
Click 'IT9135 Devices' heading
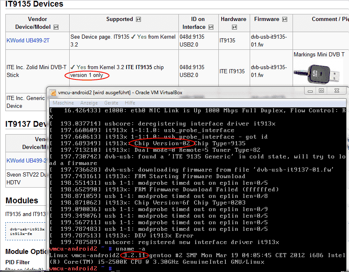pyautogui.click(x=34, y=4)
